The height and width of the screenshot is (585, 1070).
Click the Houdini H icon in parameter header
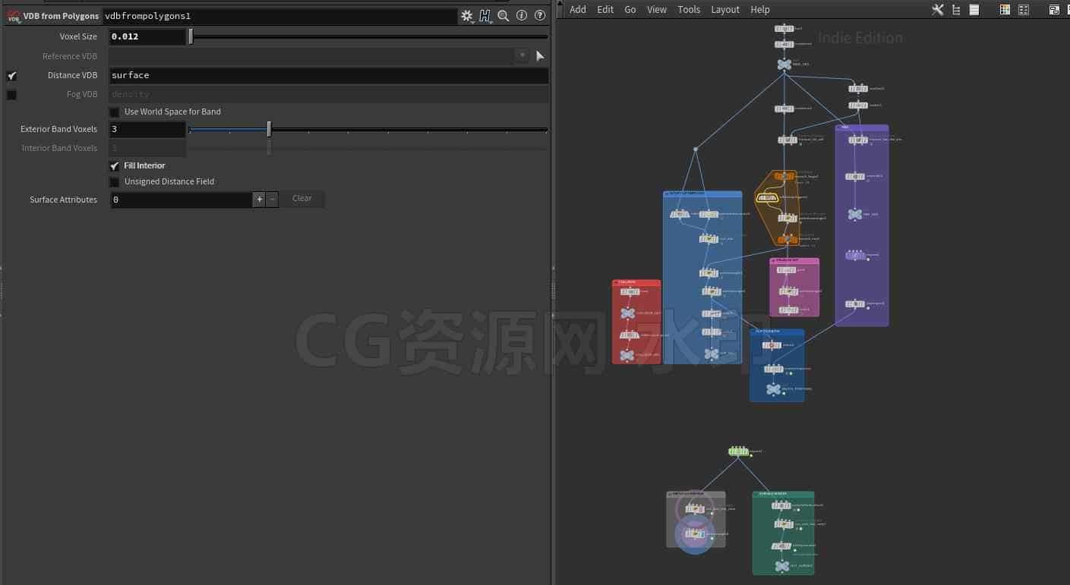(x=485, y=16)
